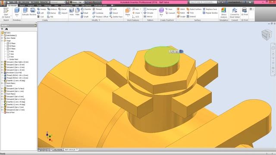Switch to the Inspect ribbon tab
276x155 pixels.
point(31,6)
